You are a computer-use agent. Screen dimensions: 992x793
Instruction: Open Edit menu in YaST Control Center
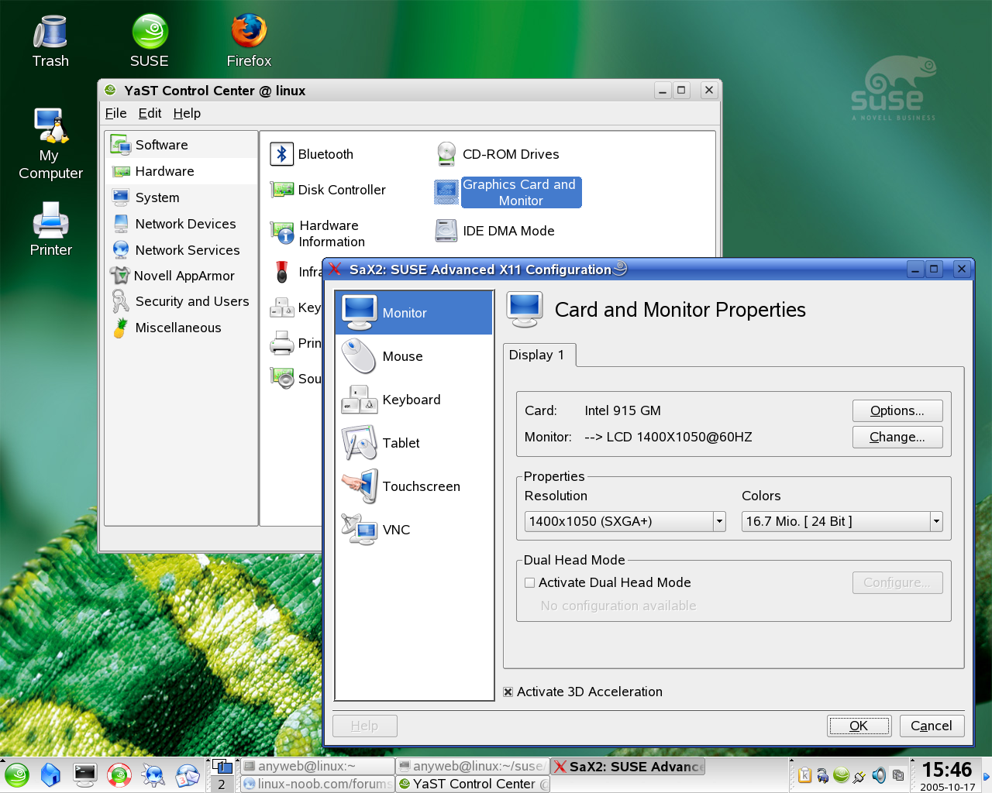pyautogui.click(x=150, y=113)
